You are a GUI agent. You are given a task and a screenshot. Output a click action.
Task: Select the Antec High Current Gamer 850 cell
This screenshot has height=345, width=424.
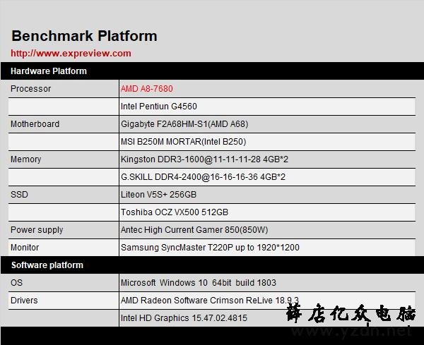(267, 230)
